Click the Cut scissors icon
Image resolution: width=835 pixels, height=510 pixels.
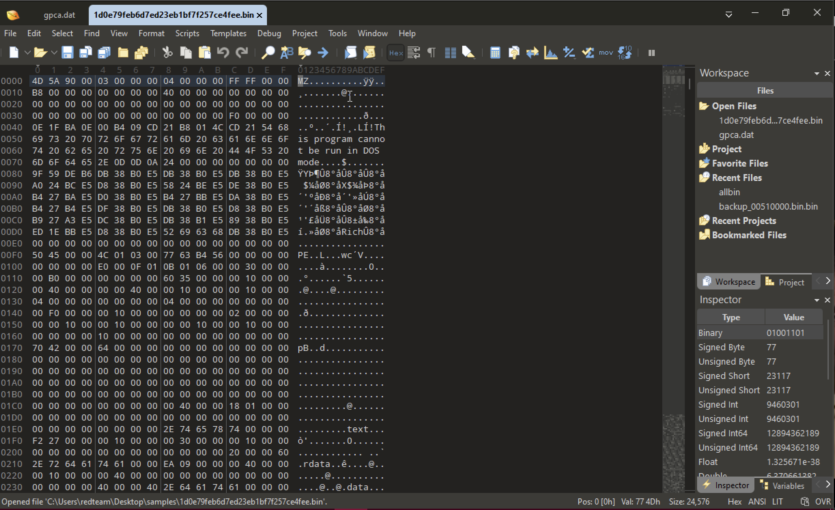167,53
